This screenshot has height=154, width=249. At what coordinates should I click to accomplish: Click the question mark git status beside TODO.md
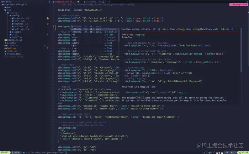click(x=47, y=48)
